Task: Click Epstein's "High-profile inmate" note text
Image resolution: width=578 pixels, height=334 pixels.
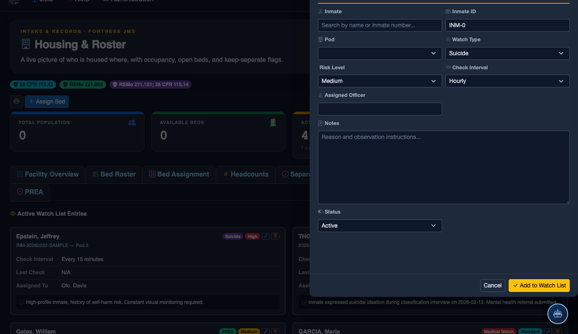Action: pyautogui.click(x=114, y=302)
